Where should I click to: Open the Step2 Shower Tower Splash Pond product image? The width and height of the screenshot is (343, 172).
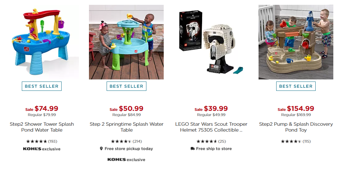coord(42,42)
